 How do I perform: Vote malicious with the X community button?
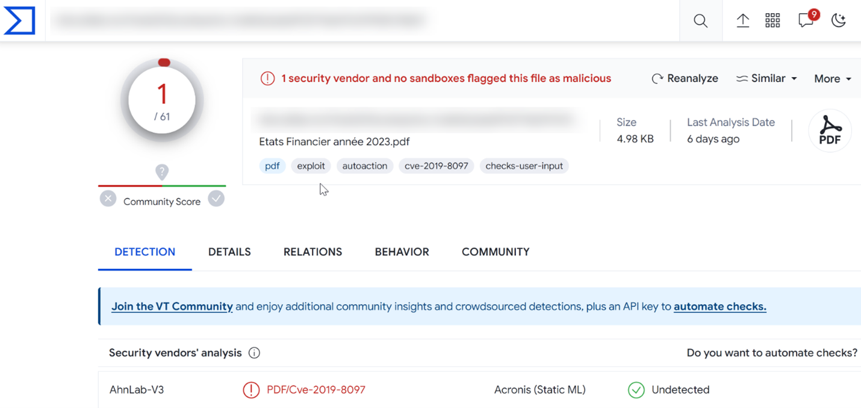[108, 199]
